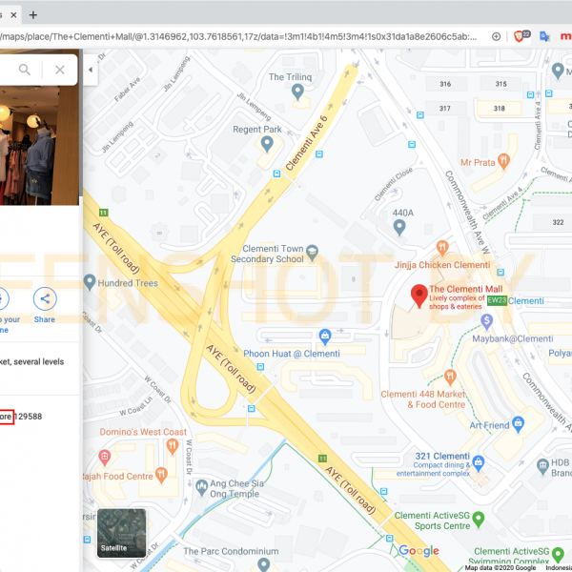Image resolution: width=572 pixels, height=572 pixels.
Task: Switch to Satellite view
Action: (121, 533)
